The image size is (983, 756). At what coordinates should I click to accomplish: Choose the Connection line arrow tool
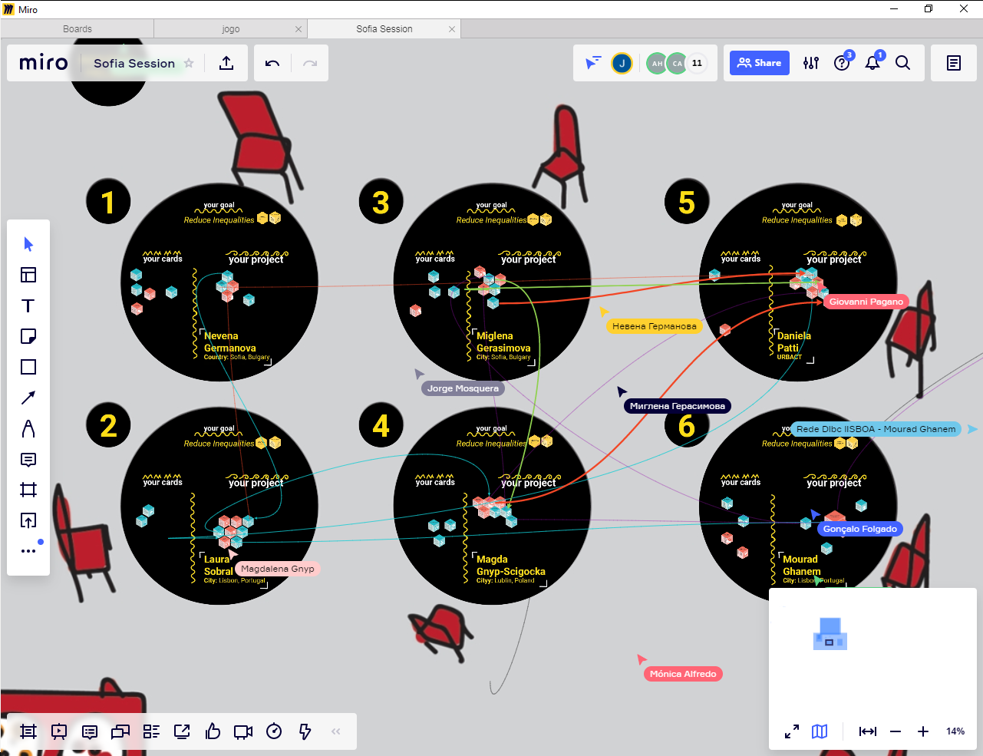[28, 398]
